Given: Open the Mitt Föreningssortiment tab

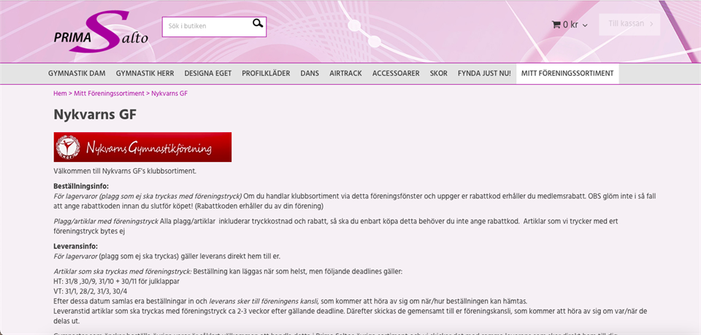Looking at the screenshot, I should point(567,74).
